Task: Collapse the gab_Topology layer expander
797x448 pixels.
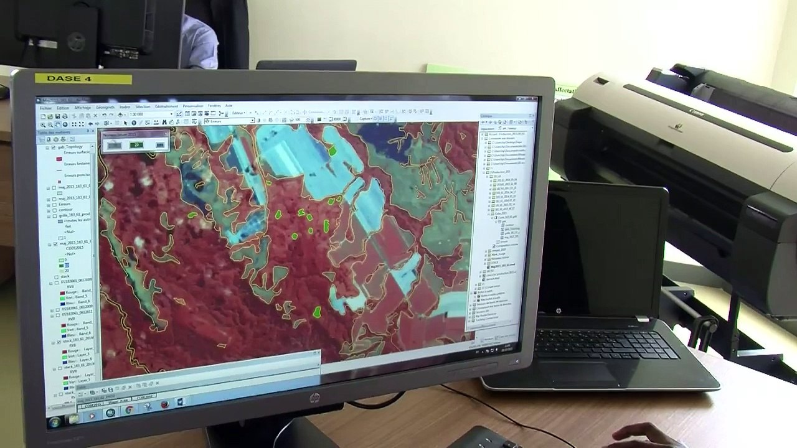Action: point(47,147)
